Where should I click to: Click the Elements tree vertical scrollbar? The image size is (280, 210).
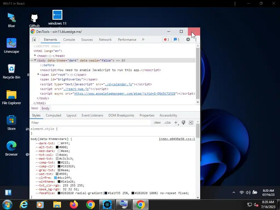pyautogui.click(x=198, y=74)
